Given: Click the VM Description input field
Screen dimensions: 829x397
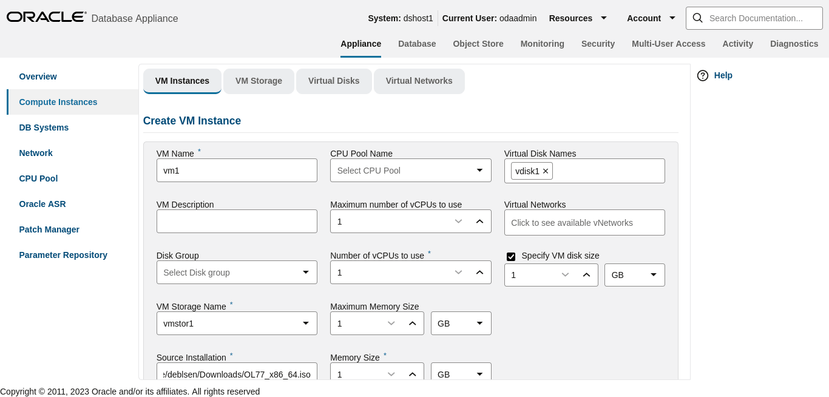Looking at the screenshot, I should [x=237, y=221].
